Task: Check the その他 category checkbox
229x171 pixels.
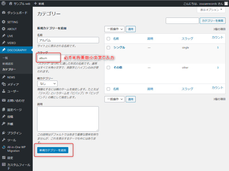Action: coord(108,68)
